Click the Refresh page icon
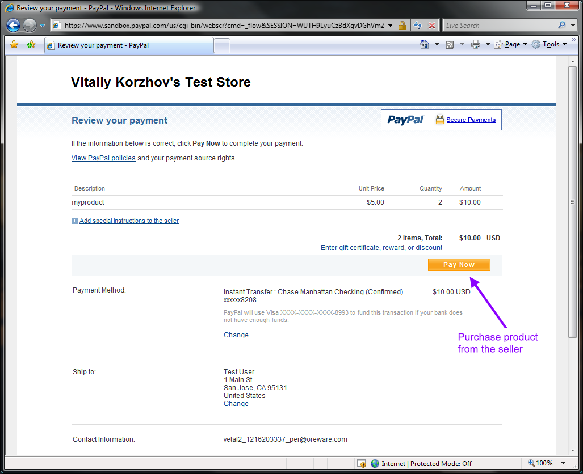 click(418, 26)
